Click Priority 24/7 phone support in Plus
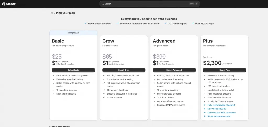Viewport: 268px width, 127px height. pyautogui.click(x=221, y=101)
